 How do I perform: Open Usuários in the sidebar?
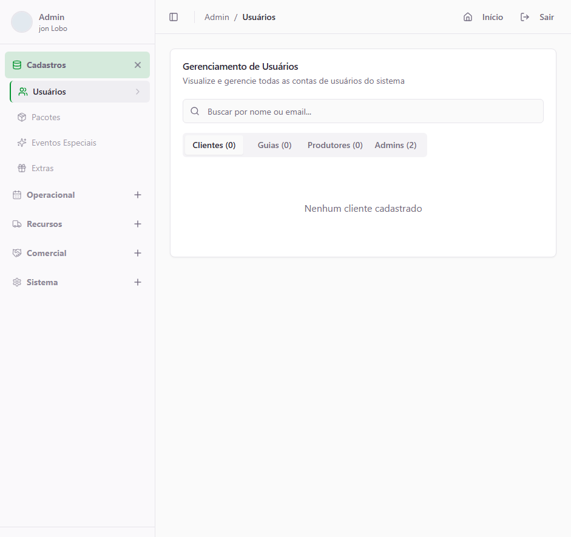[50, 92]
